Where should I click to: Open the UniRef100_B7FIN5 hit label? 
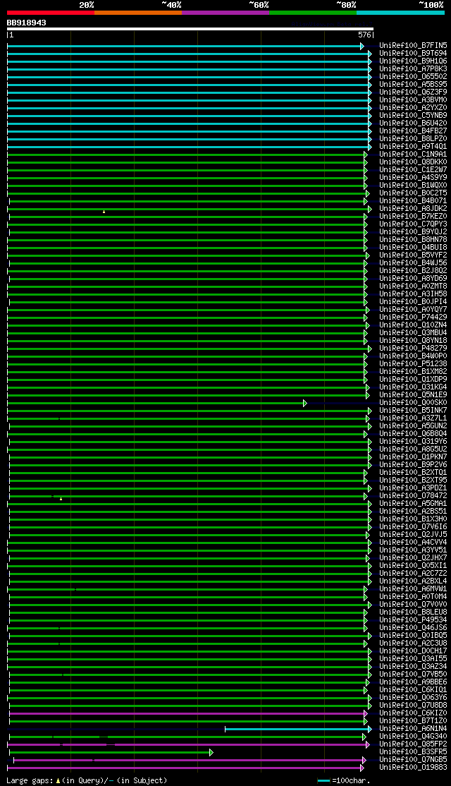pyautogui.click(x=413, y=46)
